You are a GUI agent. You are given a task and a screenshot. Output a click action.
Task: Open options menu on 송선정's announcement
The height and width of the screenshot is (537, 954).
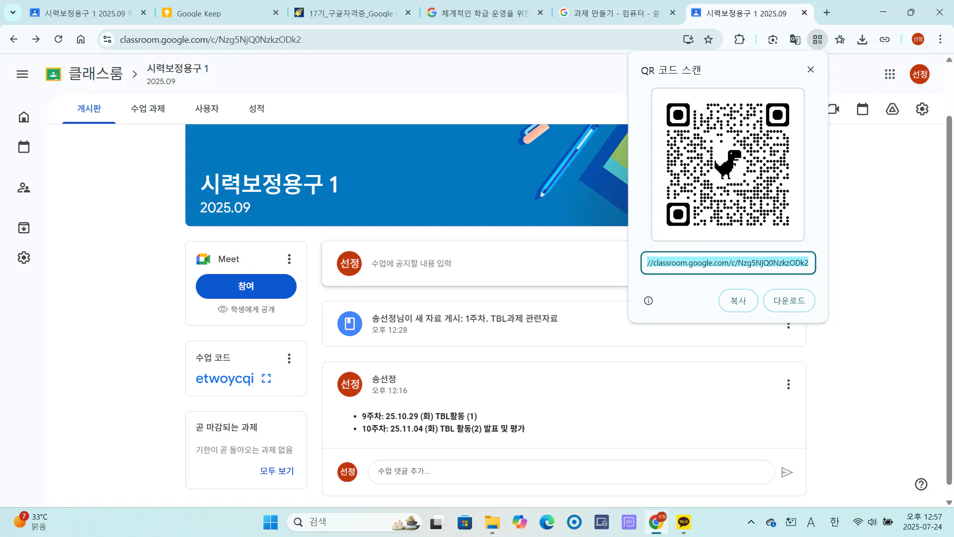(x=788, y=384)
